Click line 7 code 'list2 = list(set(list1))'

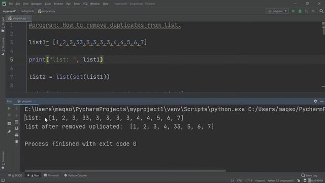click(69, 77)
